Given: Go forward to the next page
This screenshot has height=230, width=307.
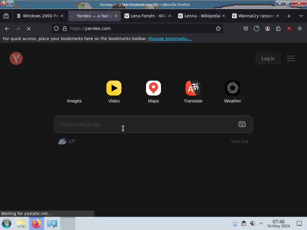Looking at the screenshot, I should 18,29.
